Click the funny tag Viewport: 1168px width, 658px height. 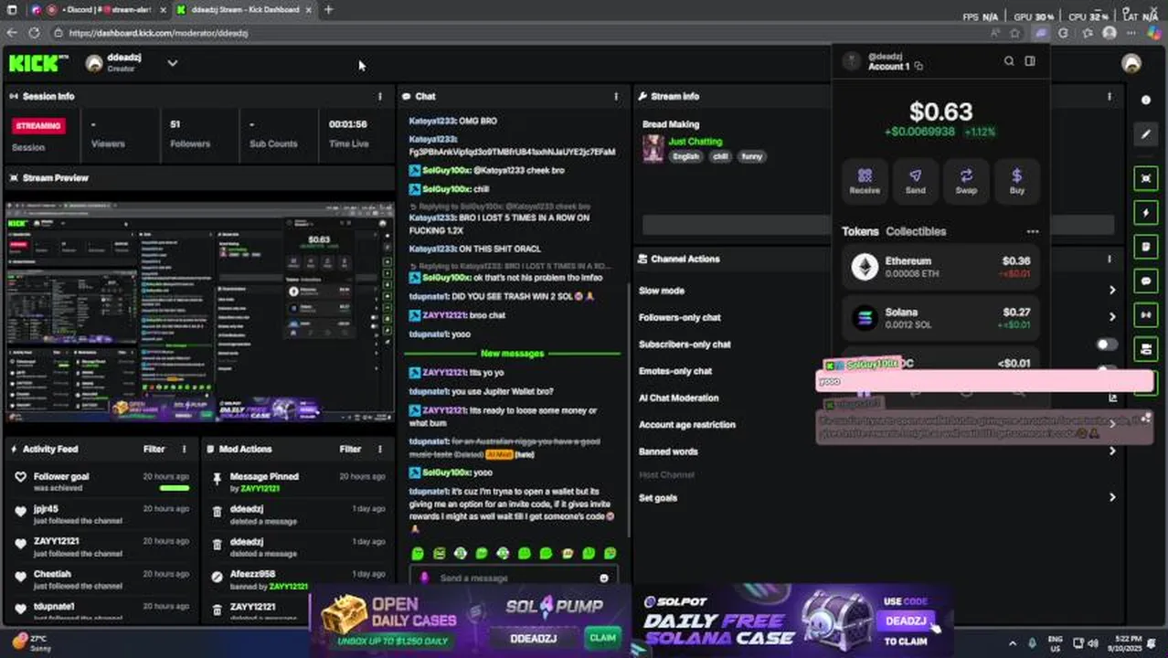pos(751,156)
